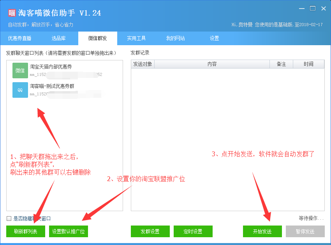Toggle the 是否隐藏聊天窗口 checkbox

click(9, 219)
